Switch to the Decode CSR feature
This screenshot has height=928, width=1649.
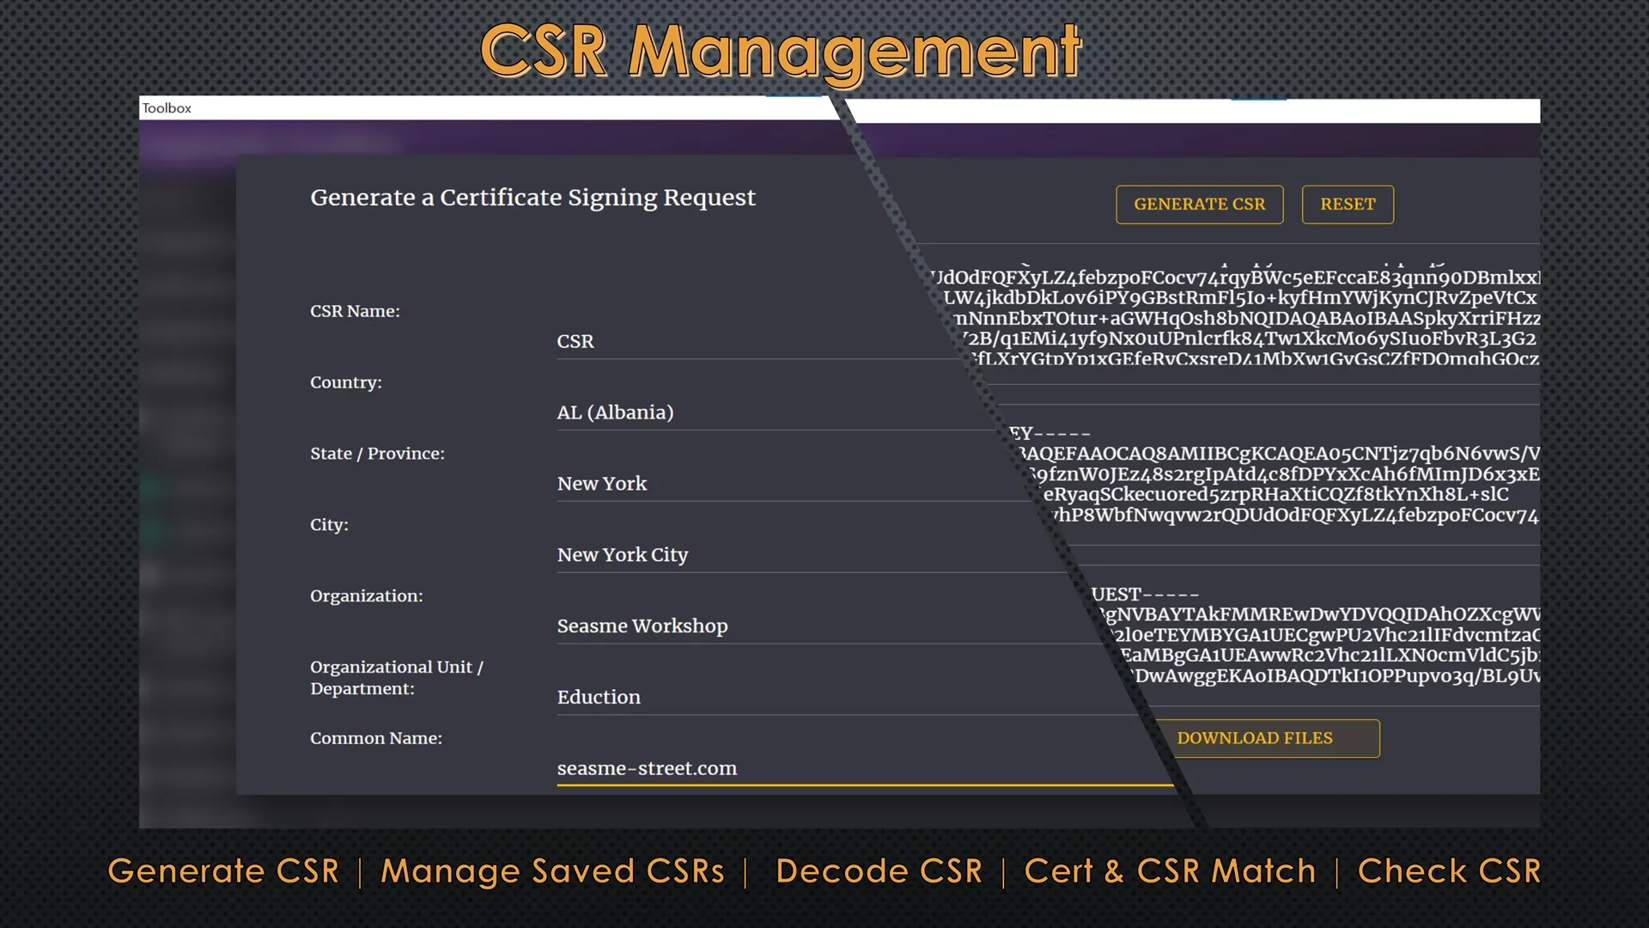(878, 871)
